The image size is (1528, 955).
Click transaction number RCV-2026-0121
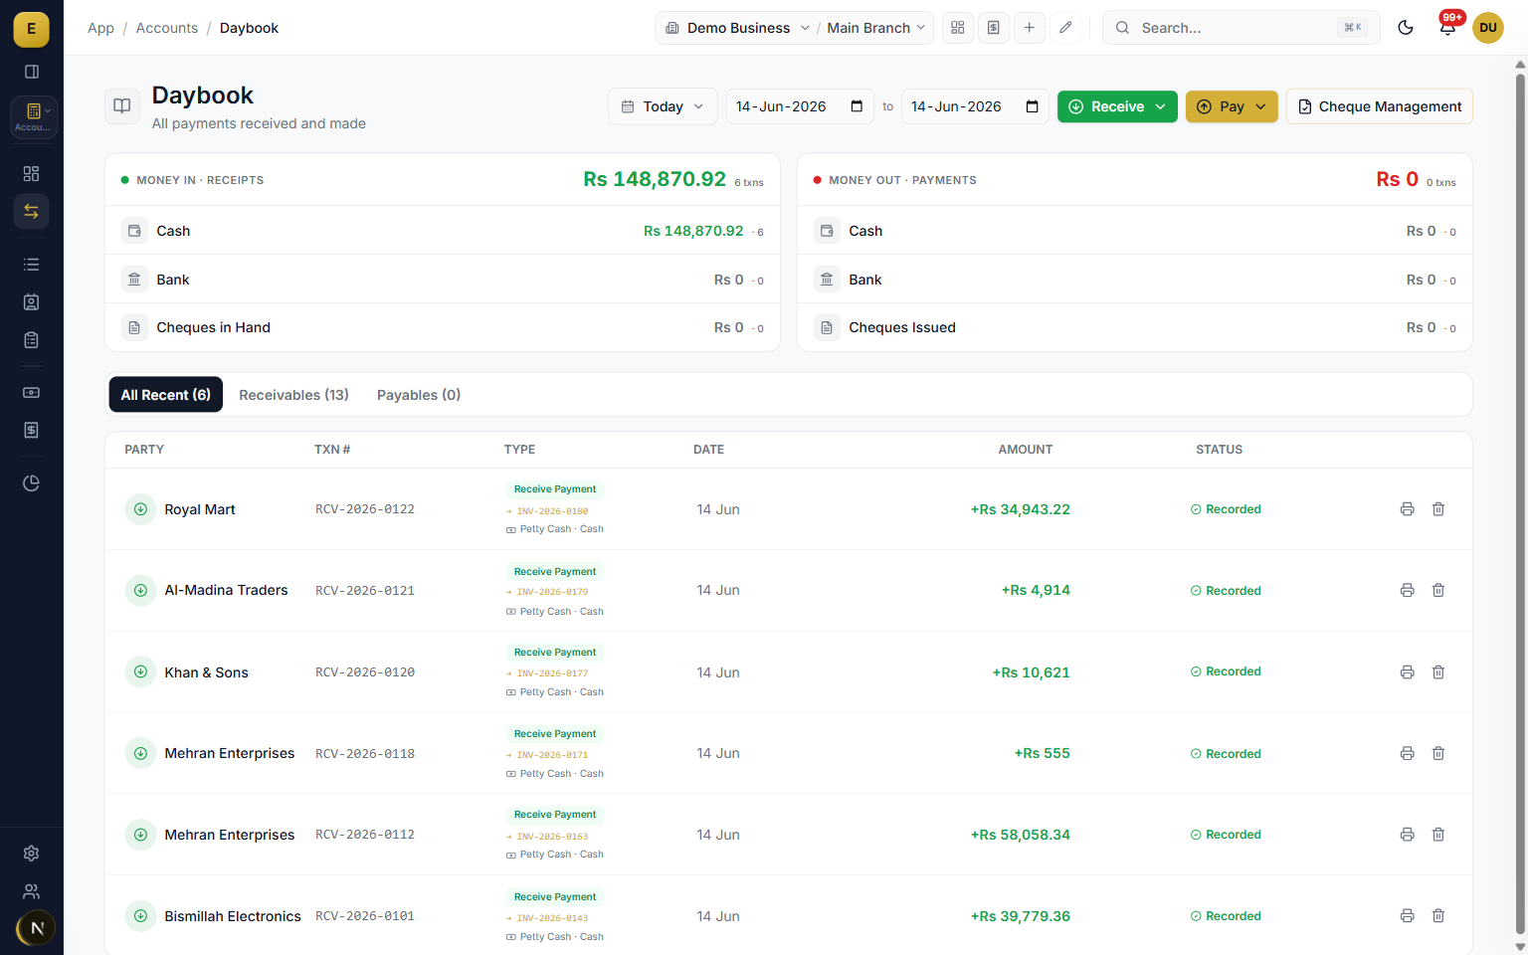pos(365,591)
